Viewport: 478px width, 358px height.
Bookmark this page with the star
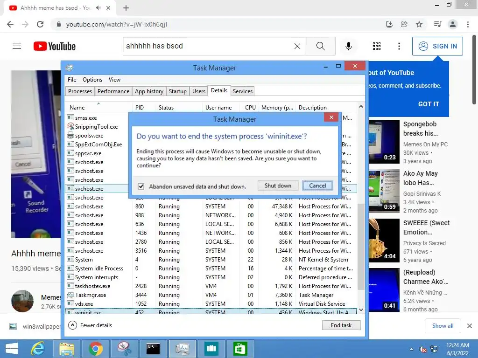[419, 24]
